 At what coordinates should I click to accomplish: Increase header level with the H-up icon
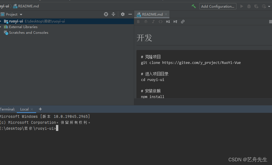[x=175, y=21]
